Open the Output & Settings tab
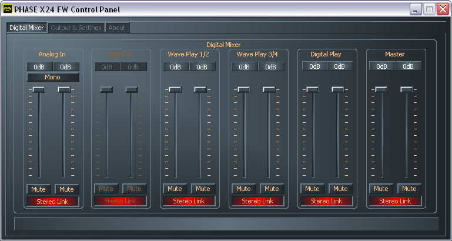452x241 pixels. coord(76,28)
